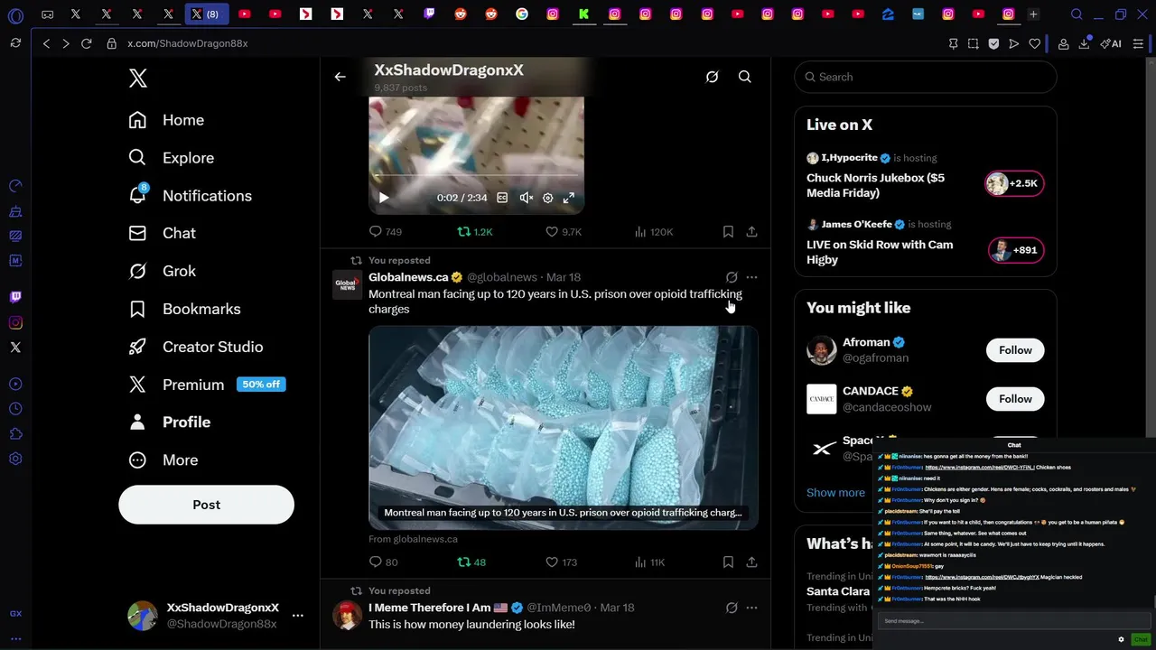Viewport: 1156px width, 650px height.
Task: Click Show more under You might like
Action: 835,493
